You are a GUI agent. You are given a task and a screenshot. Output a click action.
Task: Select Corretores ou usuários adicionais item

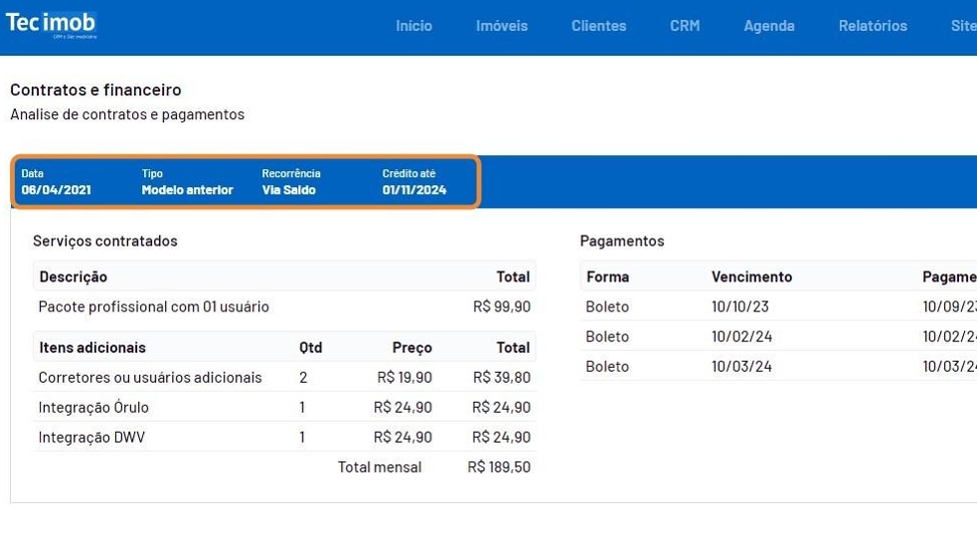[150, 377]
